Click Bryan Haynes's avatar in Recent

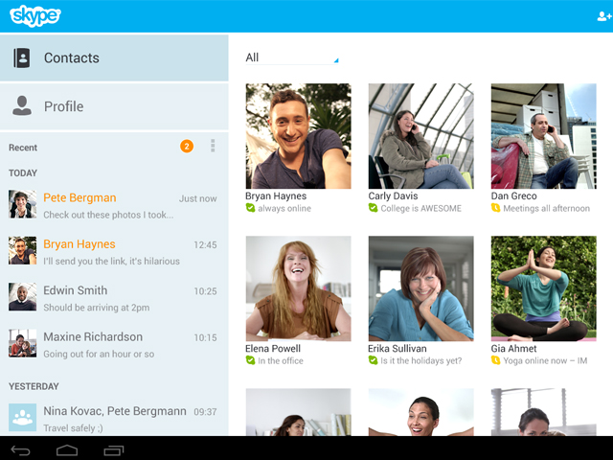coord(23,251)
